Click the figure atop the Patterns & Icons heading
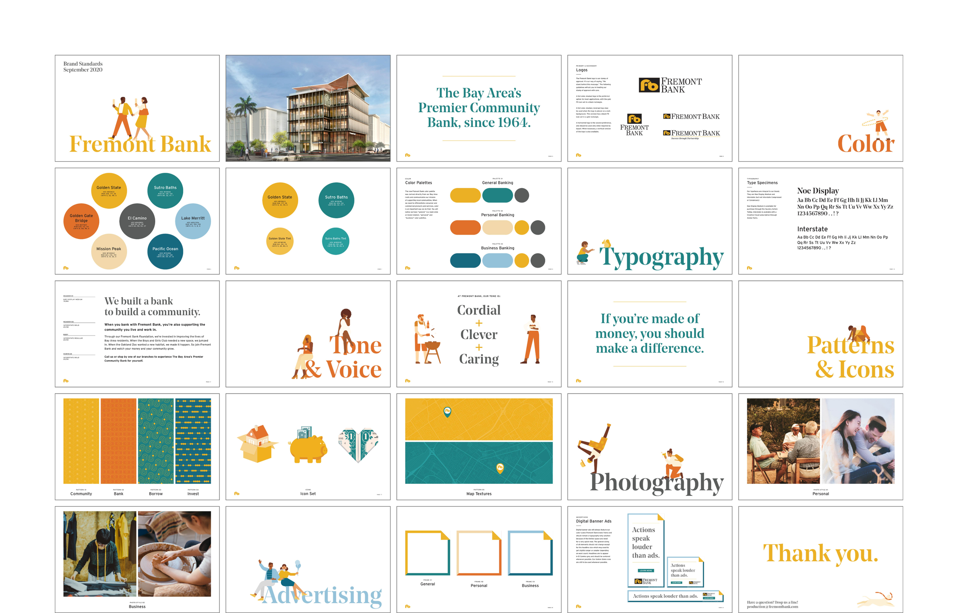Image resolution: width=958 pixels, height=613 pixels. [x=859, y=334]
